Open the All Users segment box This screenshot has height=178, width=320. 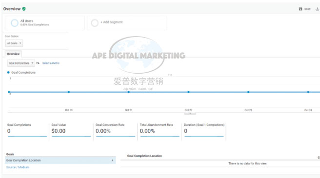[45, 23]
